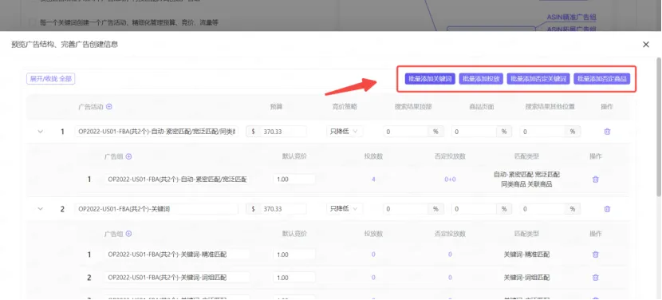The width and height of the screenshot is (662, 300).
Task: Click 批量添加投放 button
Action: [x=481, y=79]
